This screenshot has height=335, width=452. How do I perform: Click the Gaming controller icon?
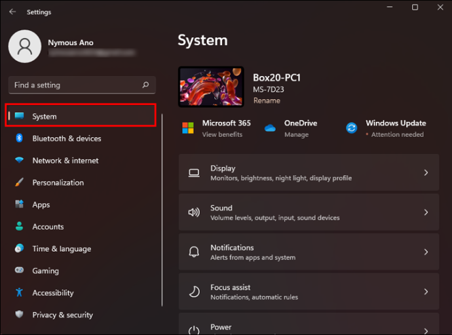(19, 270)
